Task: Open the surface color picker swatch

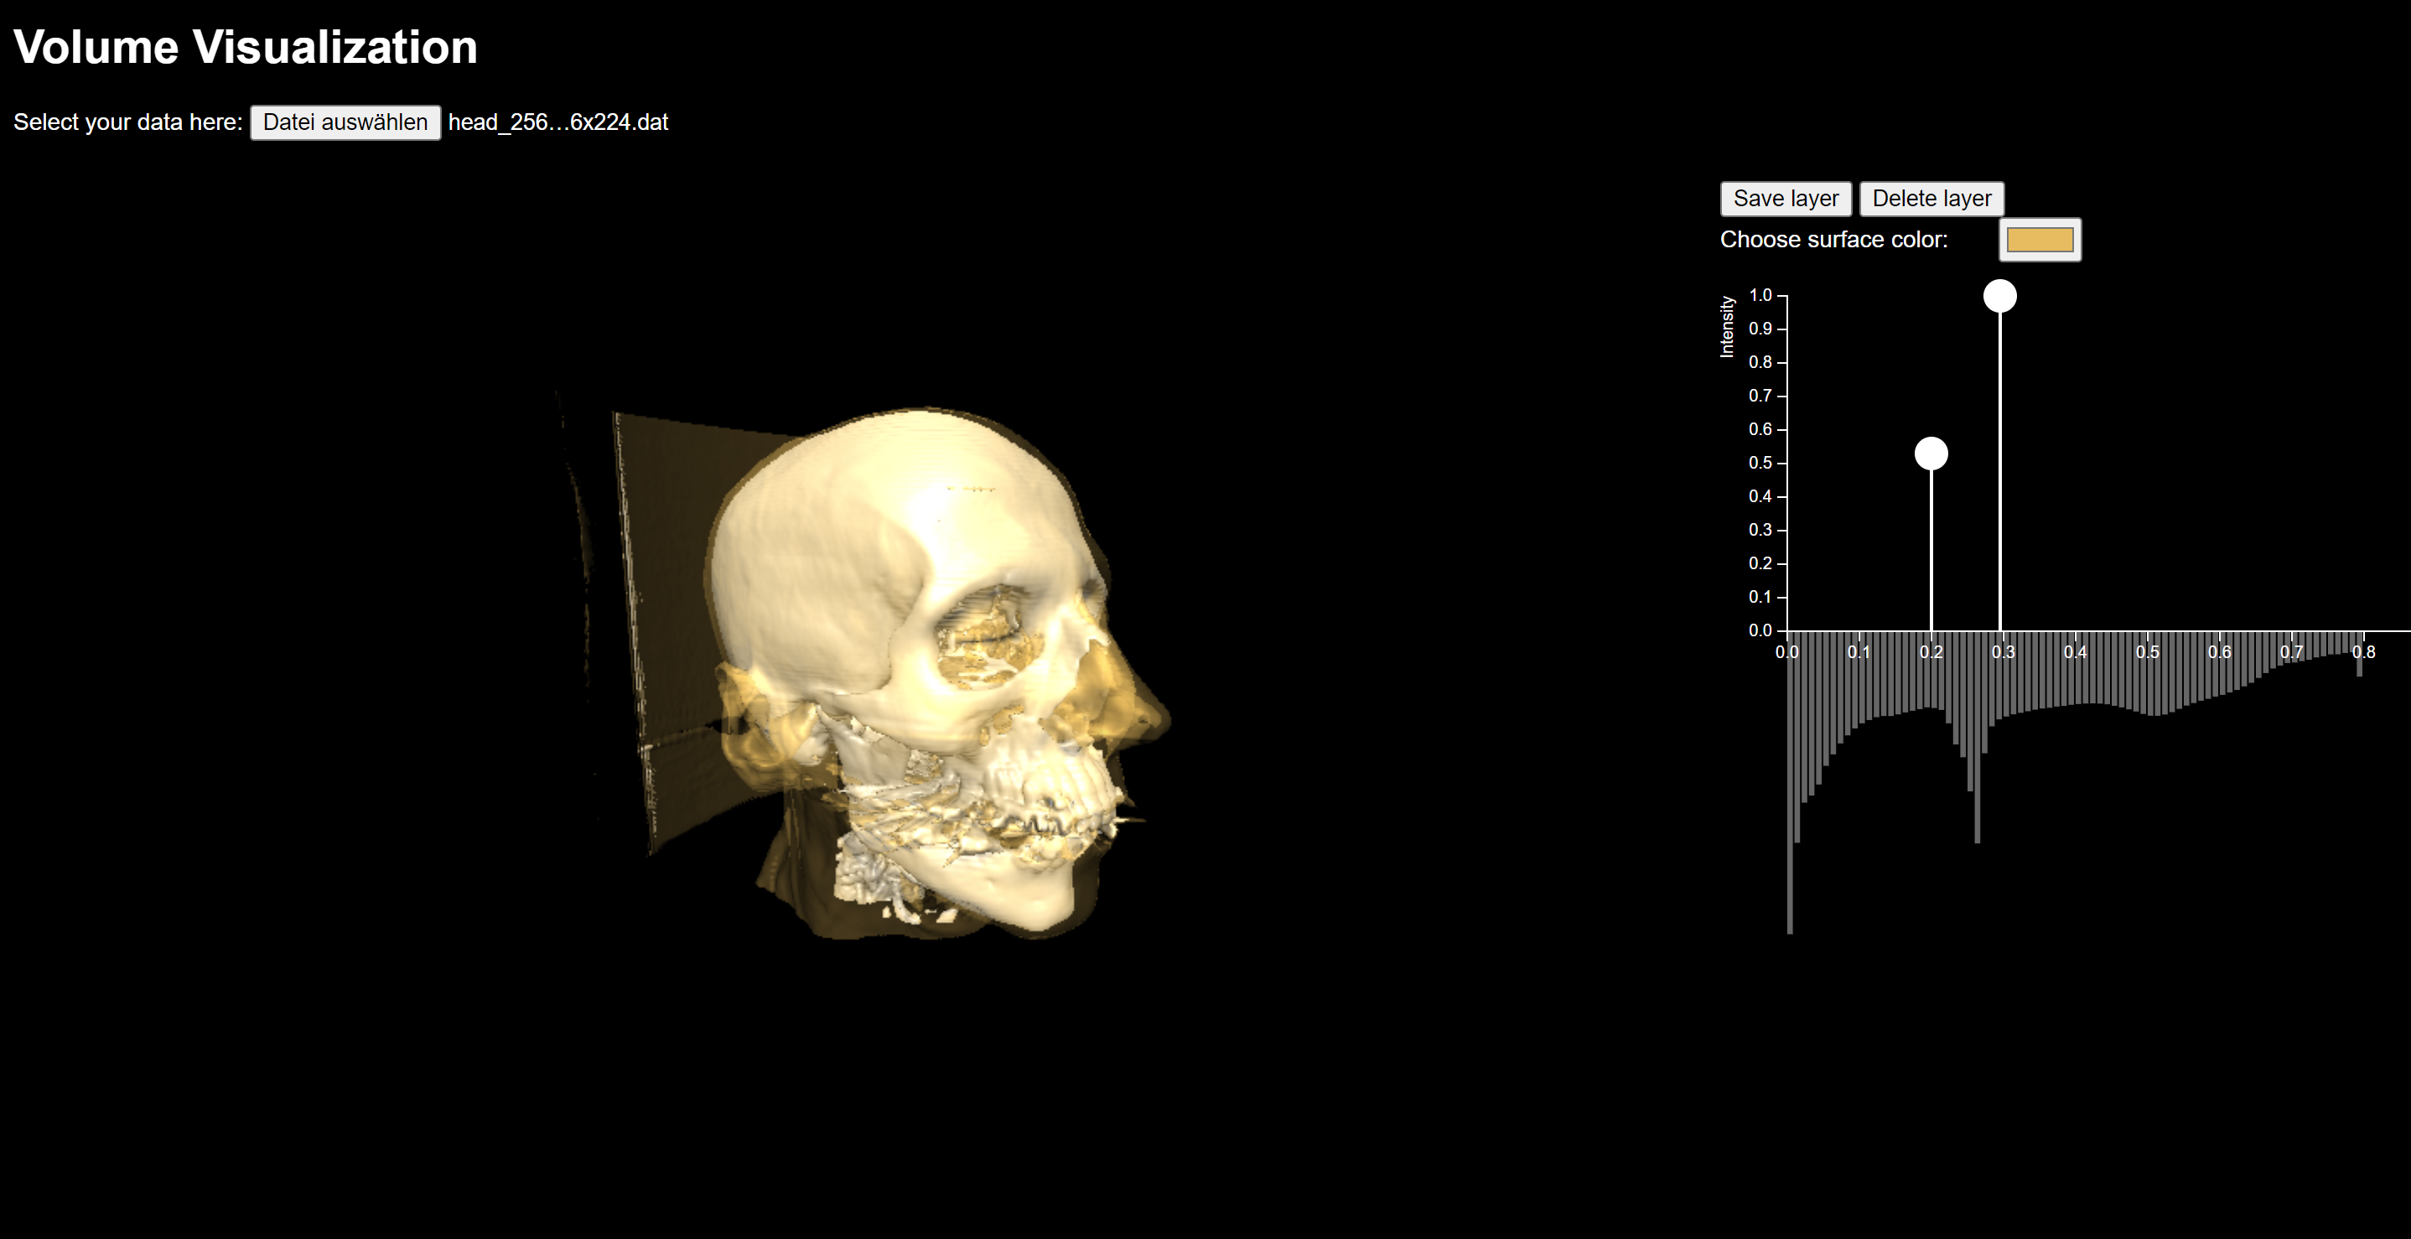Action: click(2040, 241)
